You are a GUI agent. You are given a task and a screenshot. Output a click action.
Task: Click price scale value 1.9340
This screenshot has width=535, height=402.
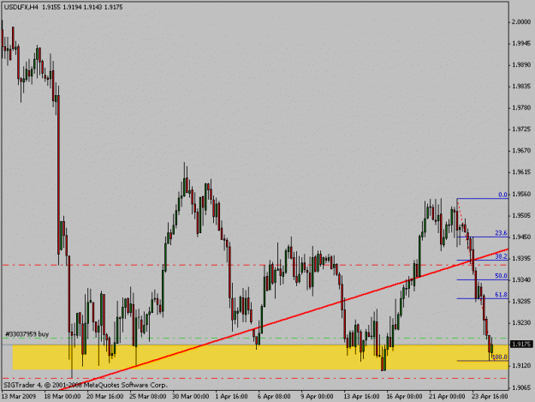[x=521, y=280]
